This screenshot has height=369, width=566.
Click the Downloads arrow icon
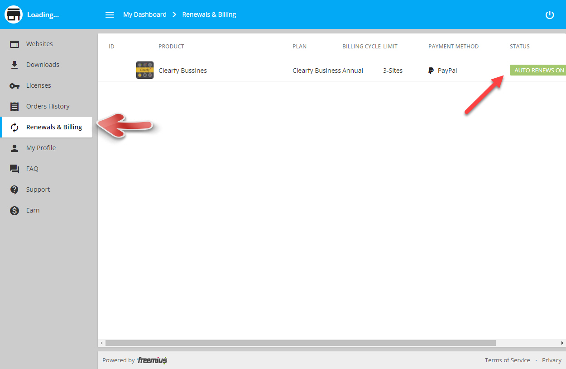[x=14, y=65]
